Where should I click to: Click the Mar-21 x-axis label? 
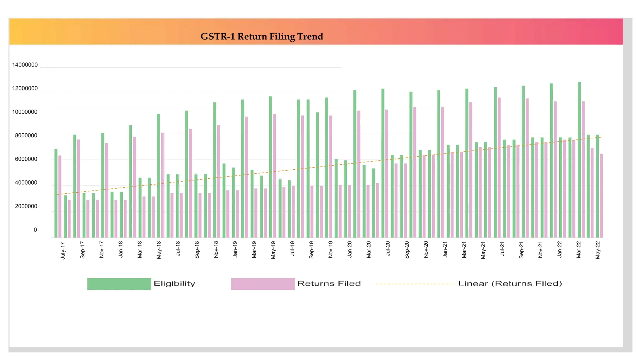click(464, 250)
